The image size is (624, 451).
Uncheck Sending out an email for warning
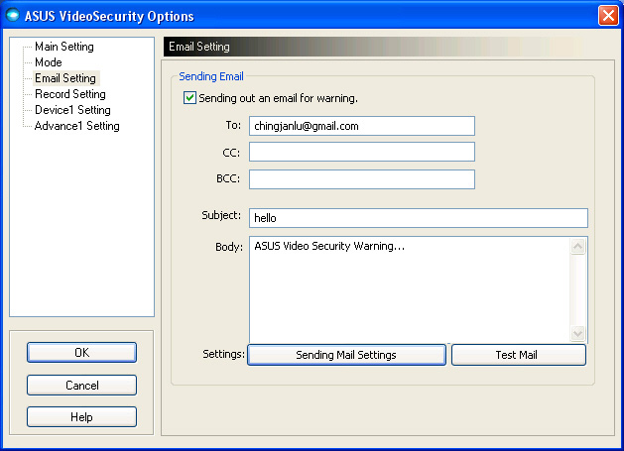tap(189, 98)
